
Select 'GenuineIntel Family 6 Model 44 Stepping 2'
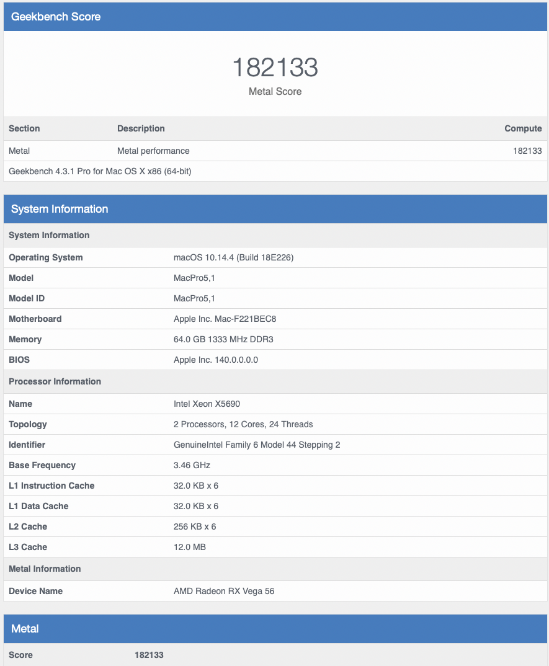pos(257,445)
